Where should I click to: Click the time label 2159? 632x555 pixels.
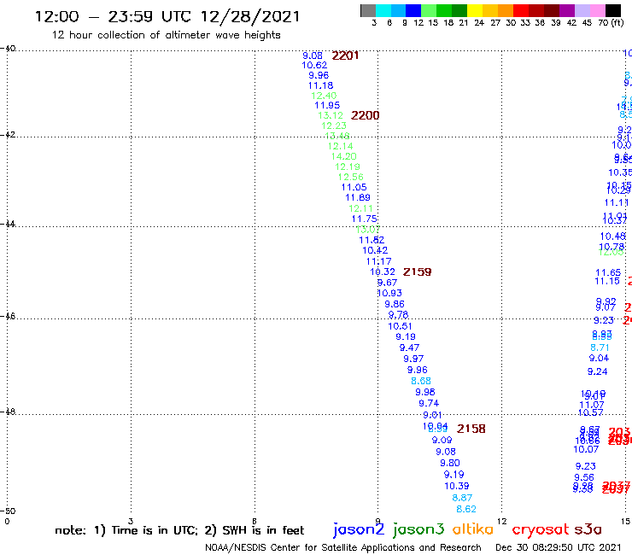click(x=417, y=272)
